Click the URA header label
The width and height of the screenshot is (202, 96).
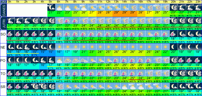[3, 2]
